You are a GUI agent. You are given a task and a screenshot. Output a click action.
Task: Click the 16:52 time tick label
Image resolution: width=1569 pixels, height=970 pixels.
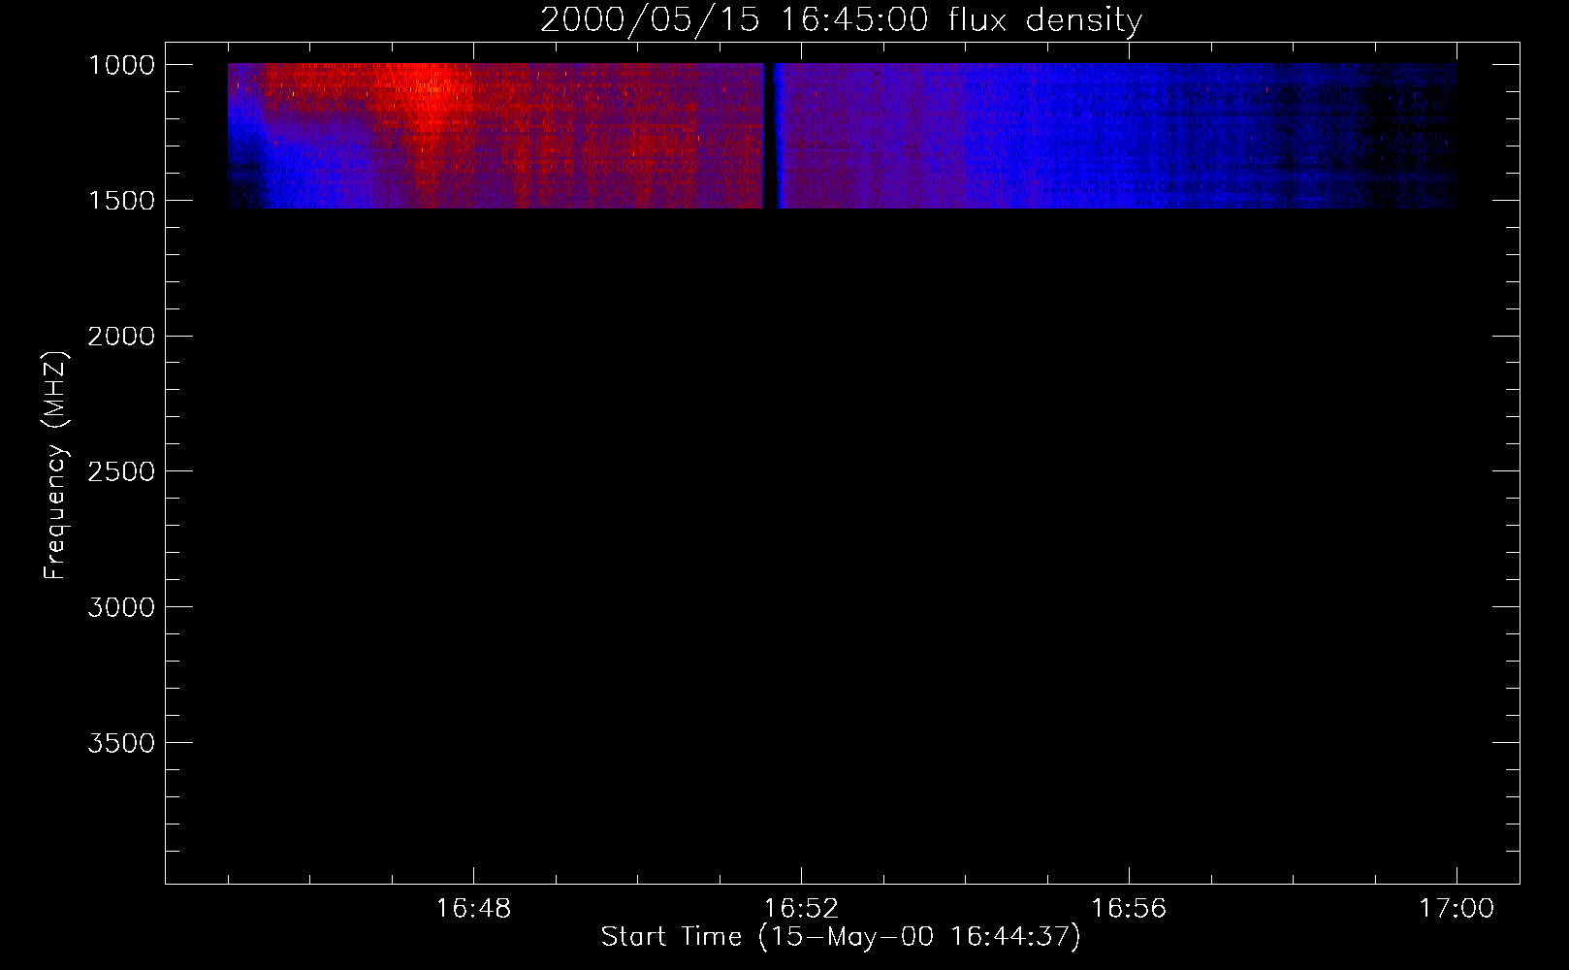pos(801,909)
